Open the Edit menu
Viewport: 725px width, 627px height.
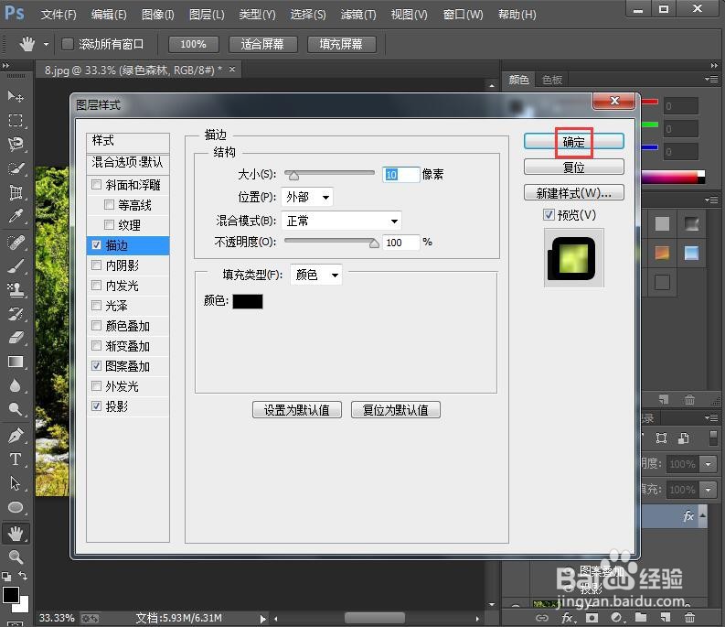point(109,15)
